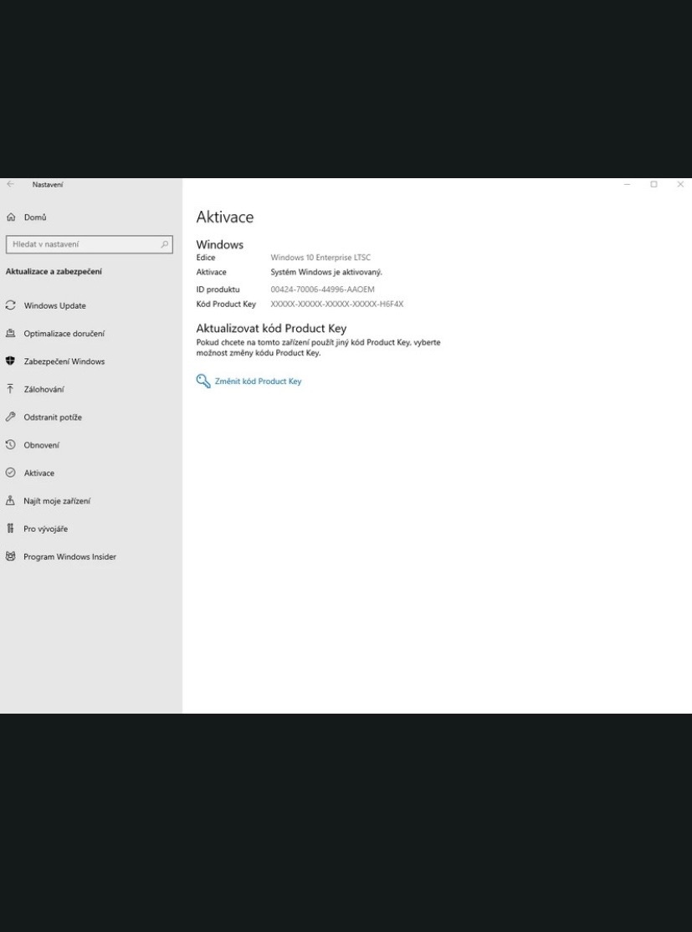Maximize the Nastavení window
The width and height of the screenshot is (692, 932).
[654, 184]
